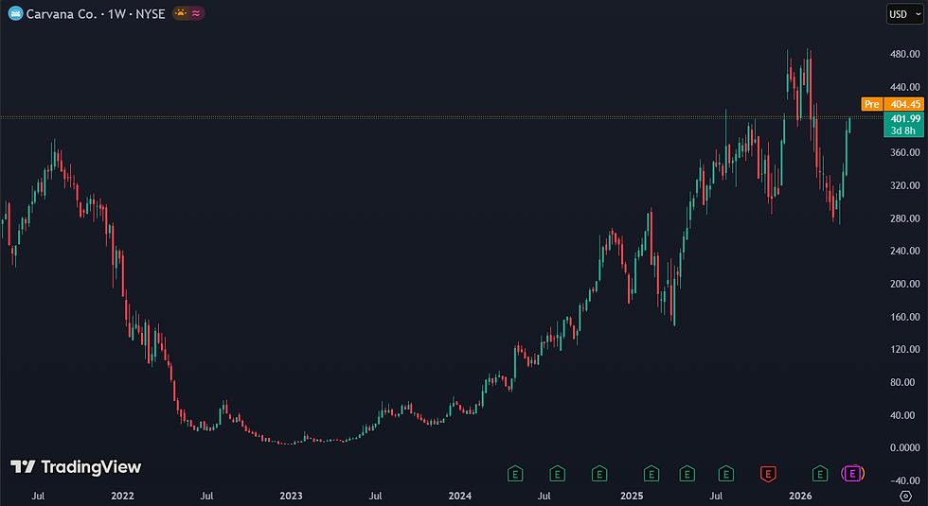Click the 2023 label on time axis
The height and width of the screenshot is (506, 928).
(x=291, y=496)
